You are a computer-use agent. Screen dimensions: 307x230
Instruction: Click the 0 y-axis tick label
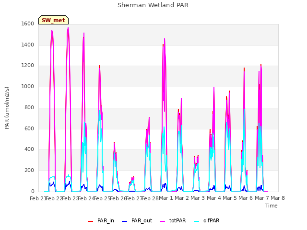33,191
